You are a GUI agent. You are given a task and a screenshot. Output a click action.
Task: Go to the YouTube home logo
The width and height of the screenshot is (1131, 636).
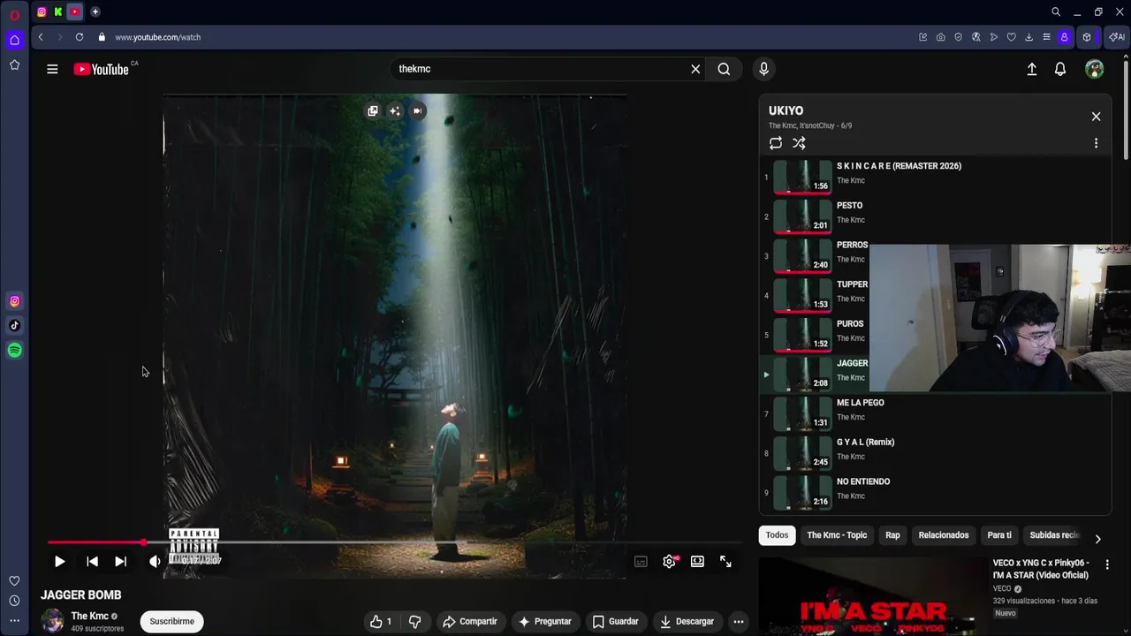pos(101,69)
